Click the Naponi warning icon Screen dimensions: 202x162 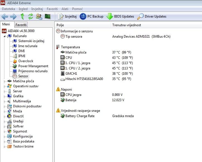coord(58,89)
